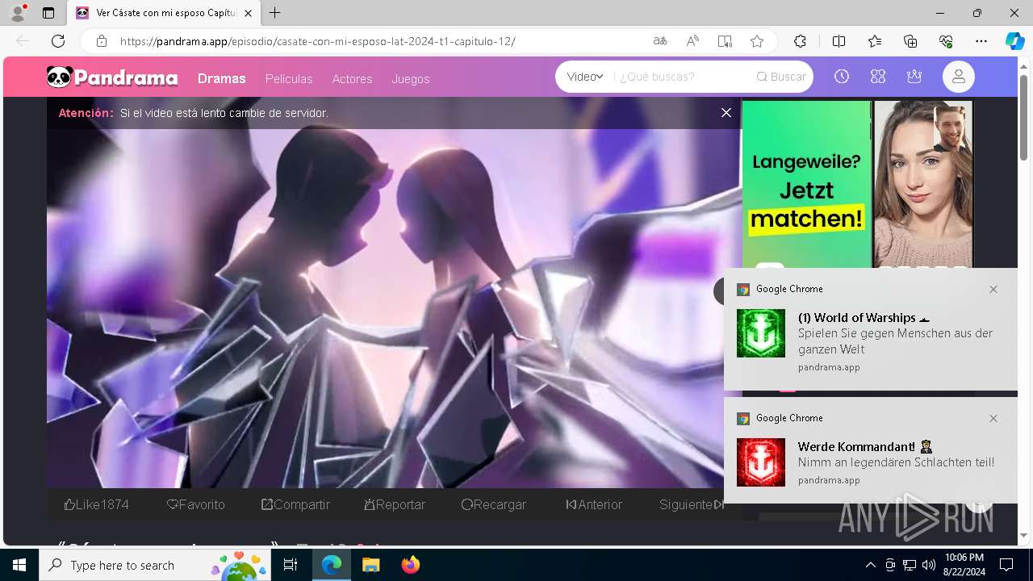Go to Anterior episode
This screenshot has width=1033, height=581.
pos(594,504)
